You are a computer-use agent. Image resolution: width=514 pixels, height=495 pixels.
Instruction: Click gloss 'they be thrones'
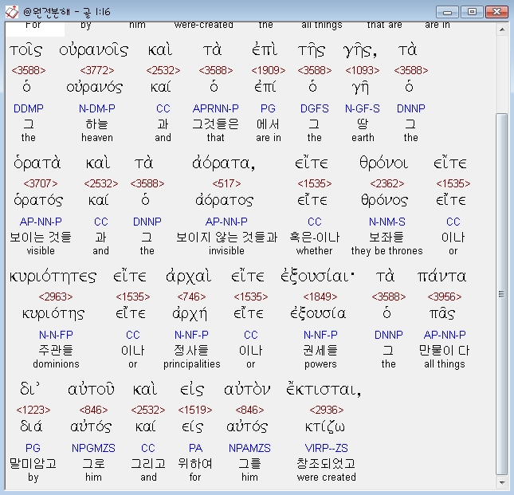pos(386,251)
